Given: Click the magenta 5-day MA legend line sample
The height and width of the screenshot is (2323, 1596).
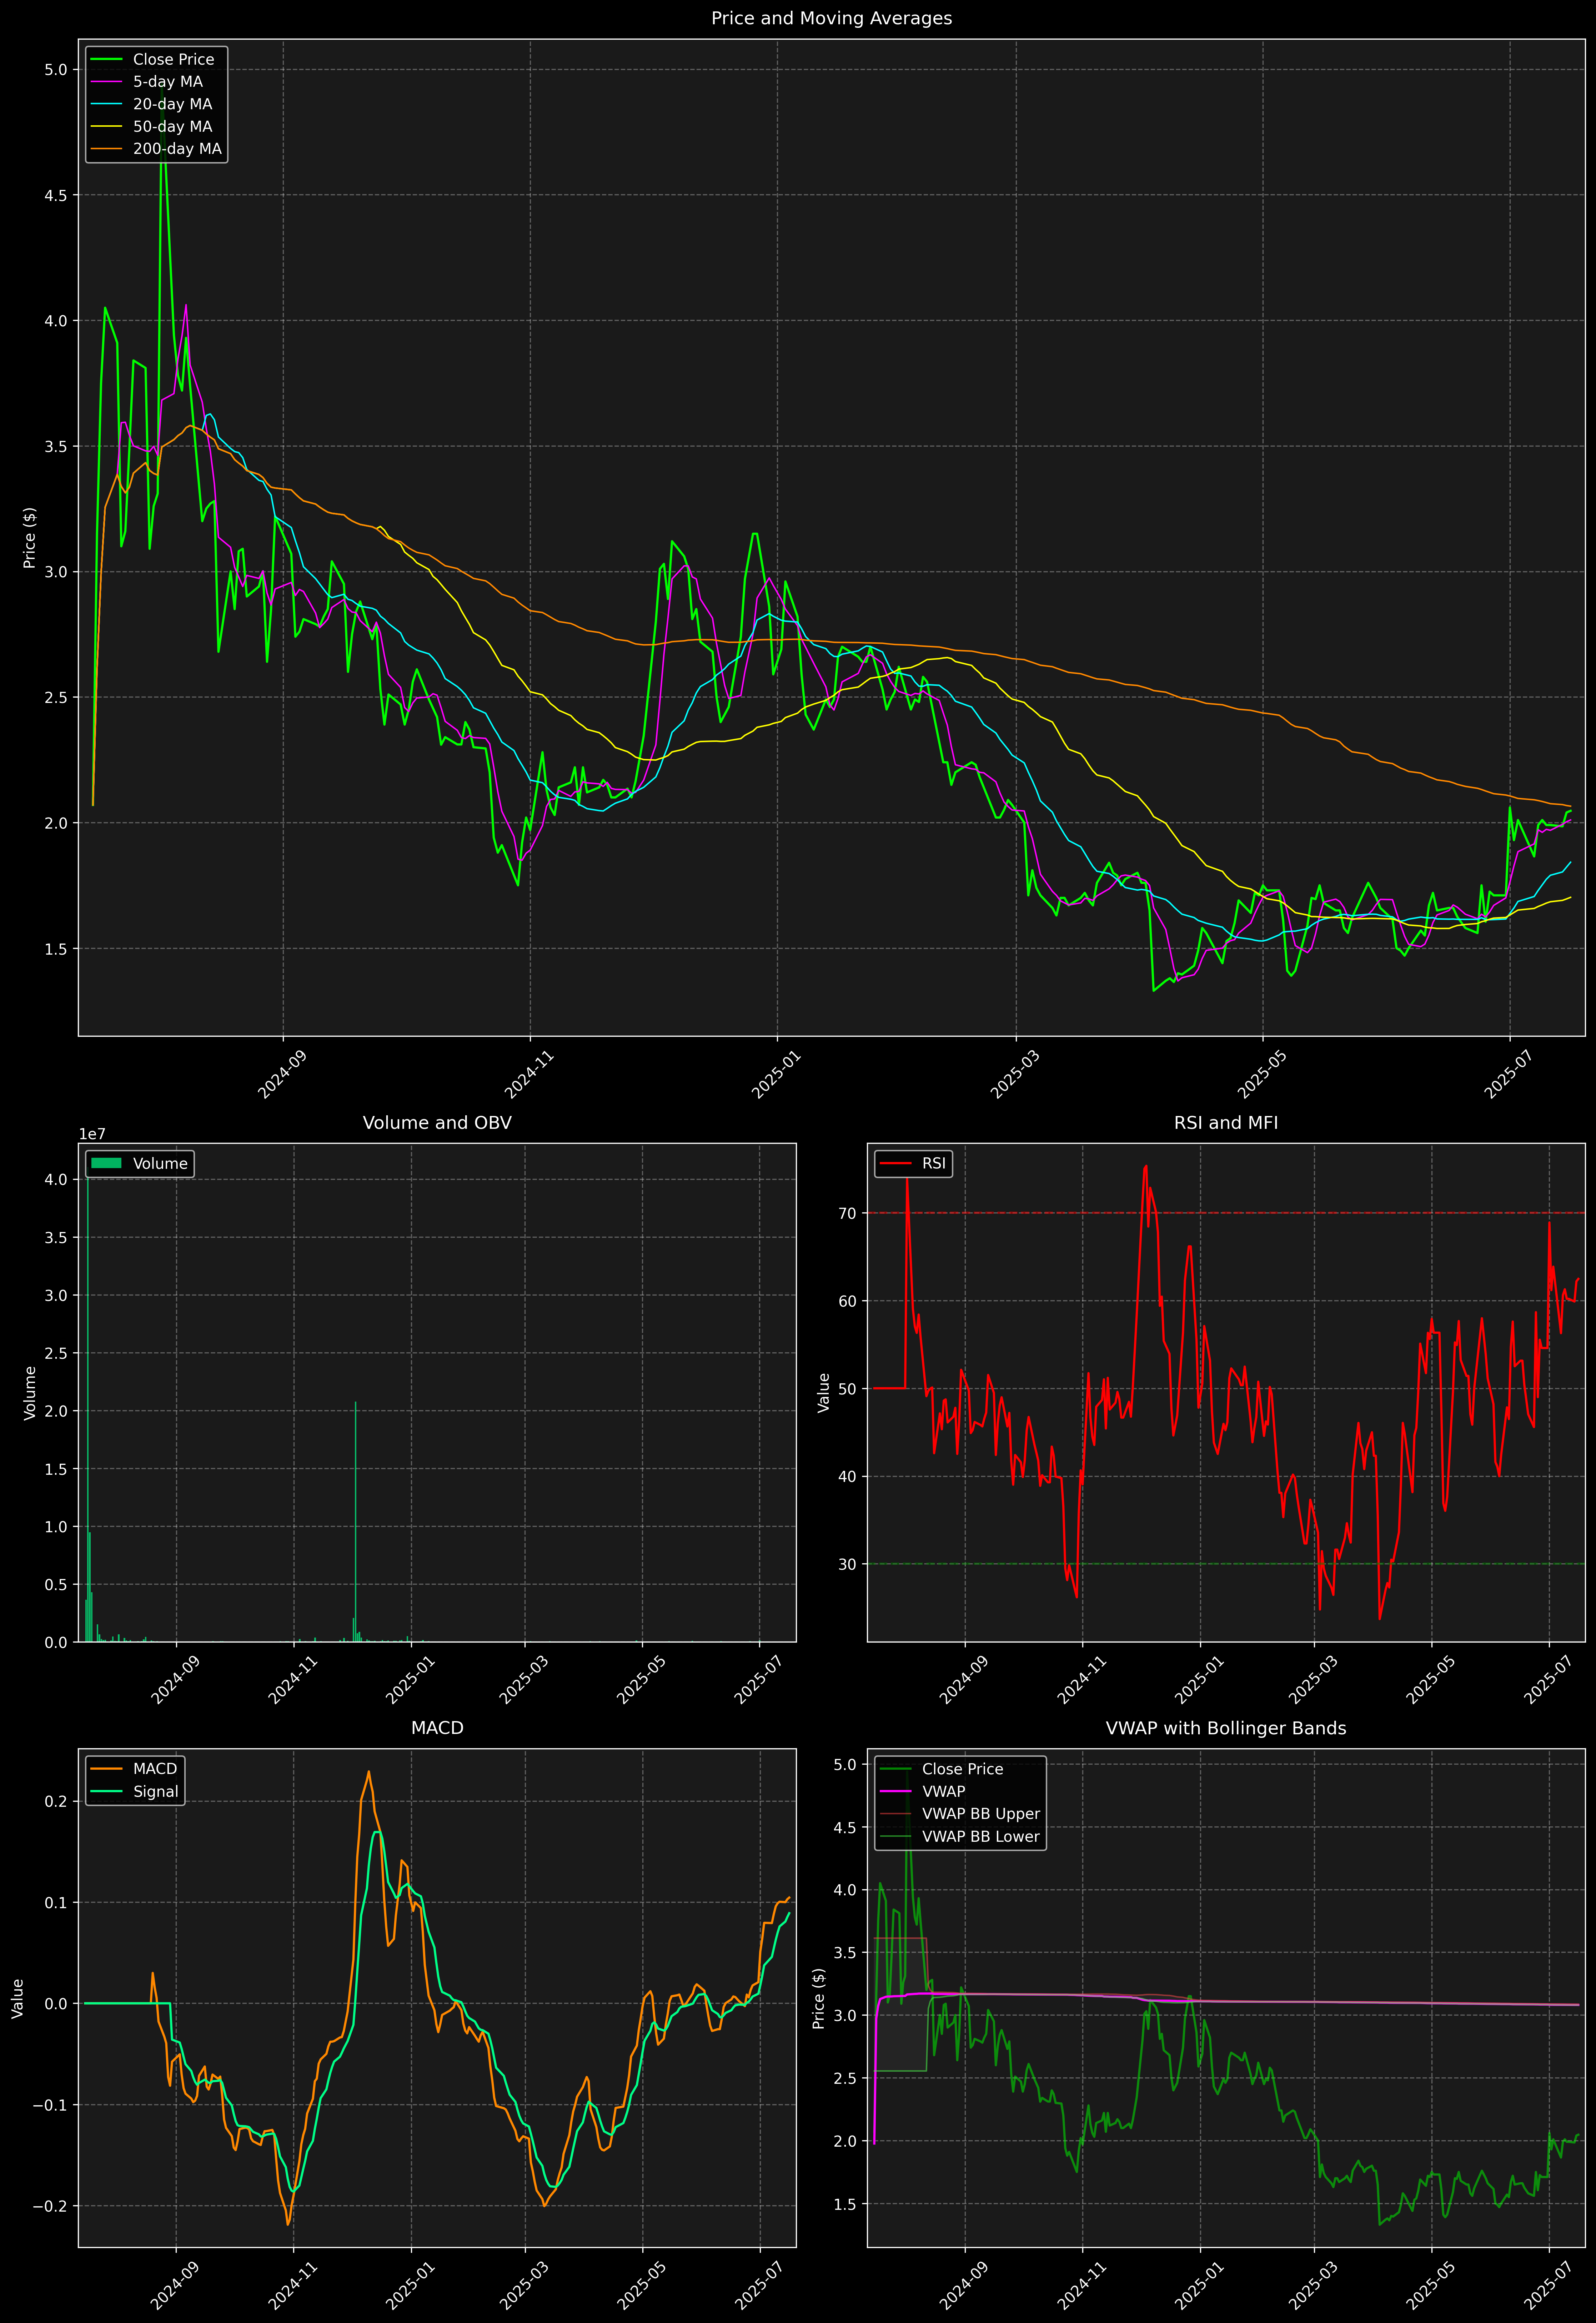Looking at the screenshot, I should tap(106, 82).
